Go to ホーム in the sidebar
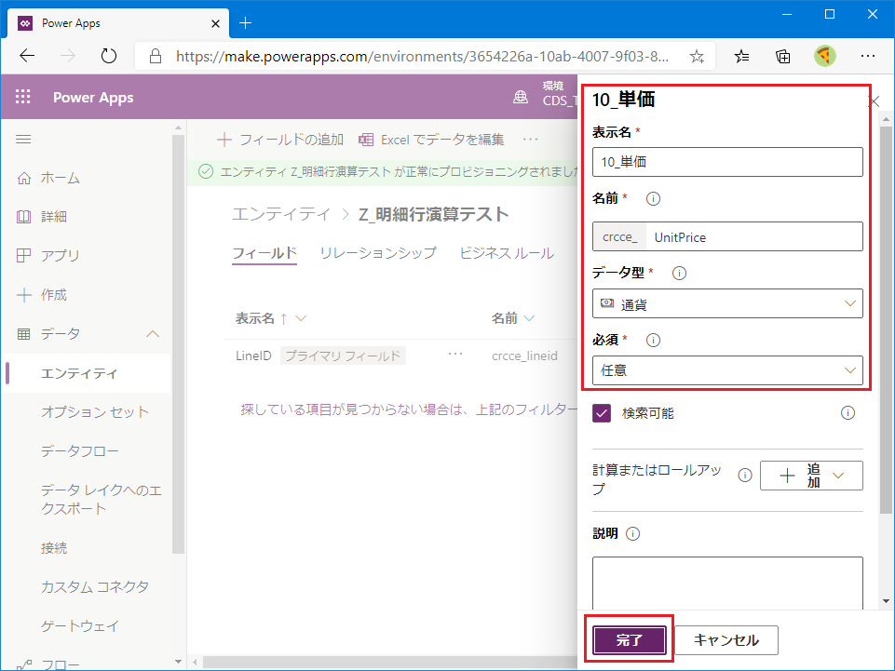This screenshot has width=895, height=671. click(60, 178)
